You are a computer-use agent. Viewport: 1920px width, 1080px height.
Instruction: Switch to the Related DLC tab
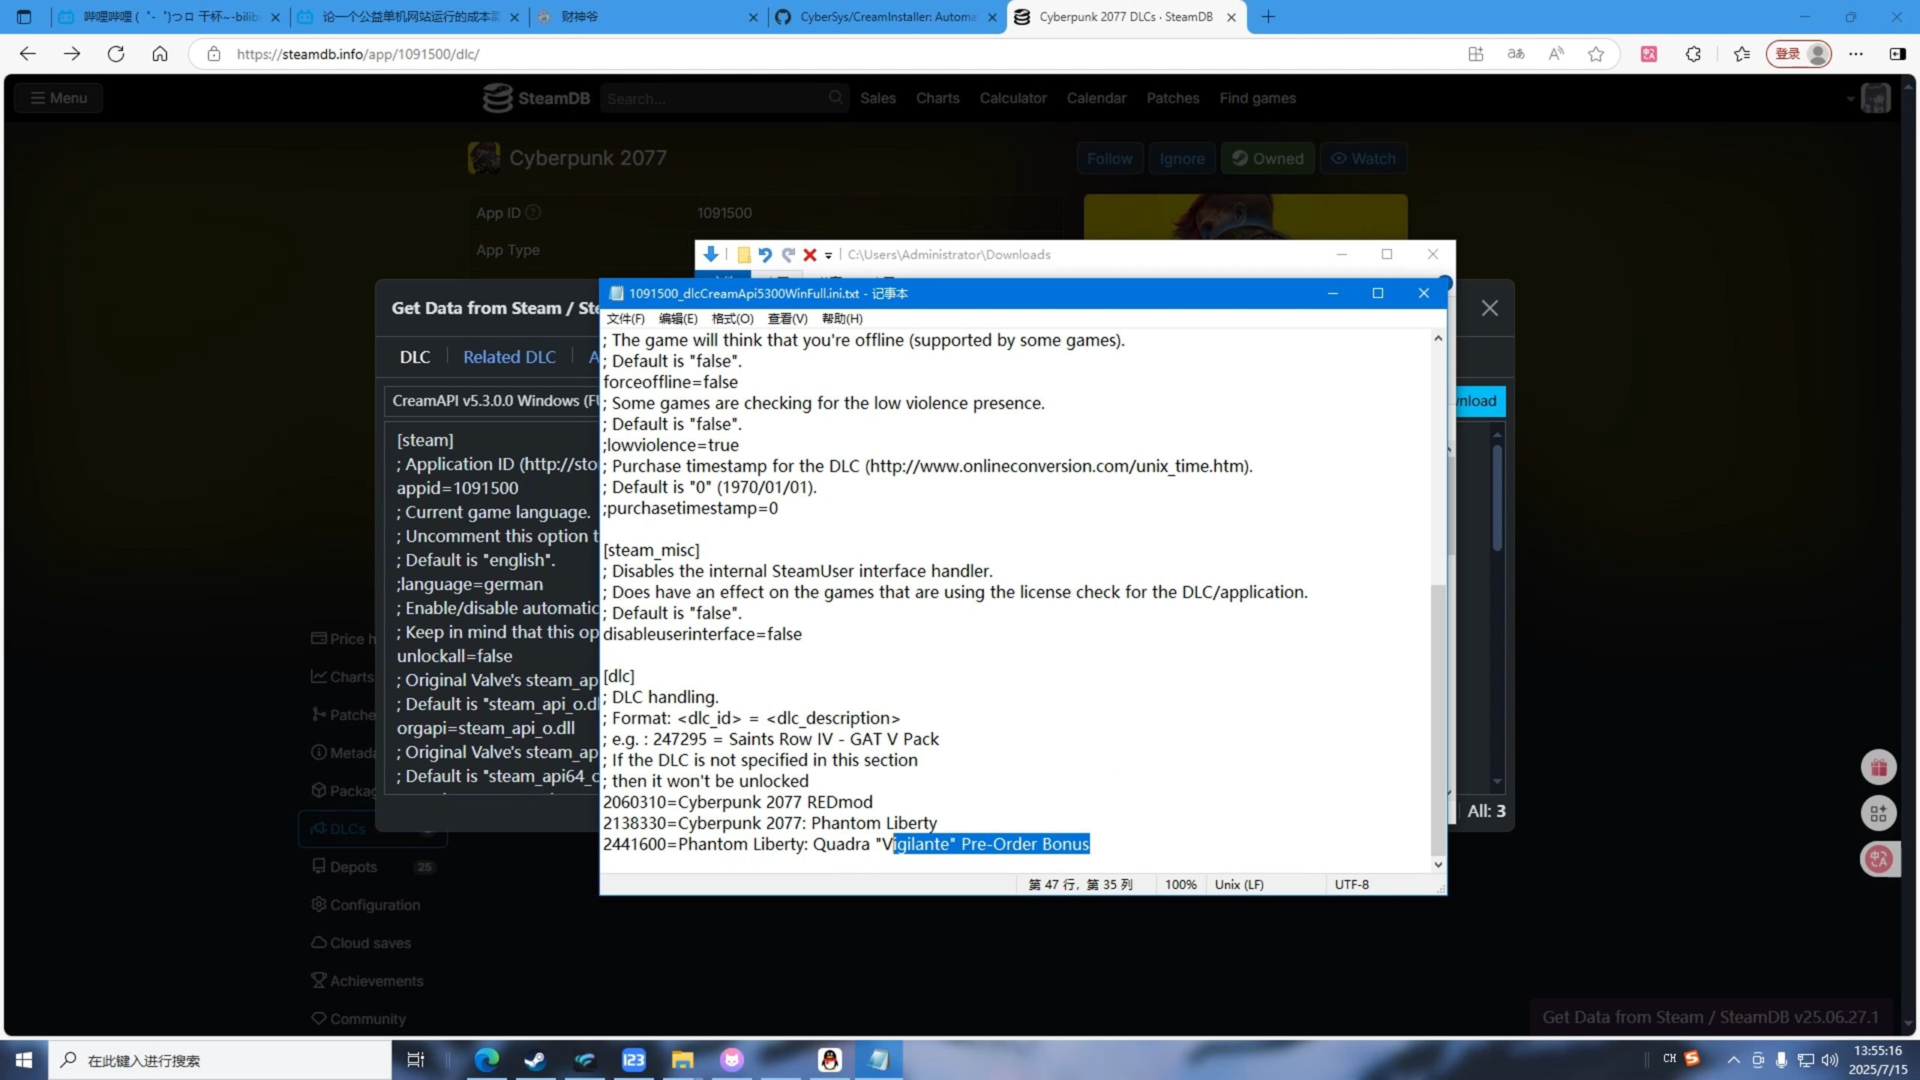coord(509,357)
